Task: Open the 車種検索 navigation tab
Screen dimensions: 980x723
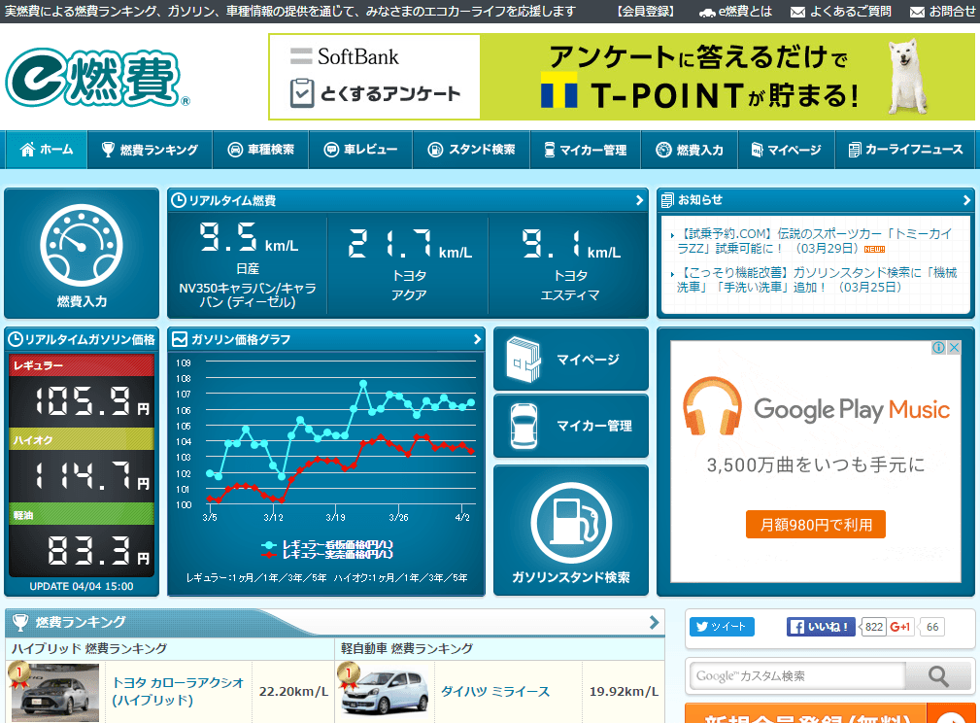Action: point(260,150)
